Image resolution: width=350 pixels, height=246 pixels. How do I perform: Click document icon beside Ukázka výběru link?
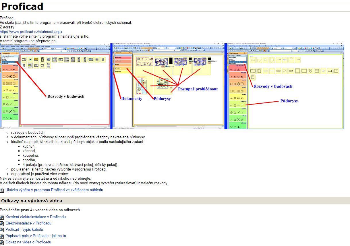[x=2, y=190]
